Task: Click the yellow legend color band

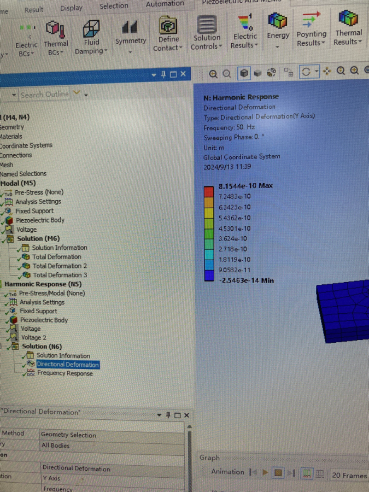Action: click(x=209, y=213)
